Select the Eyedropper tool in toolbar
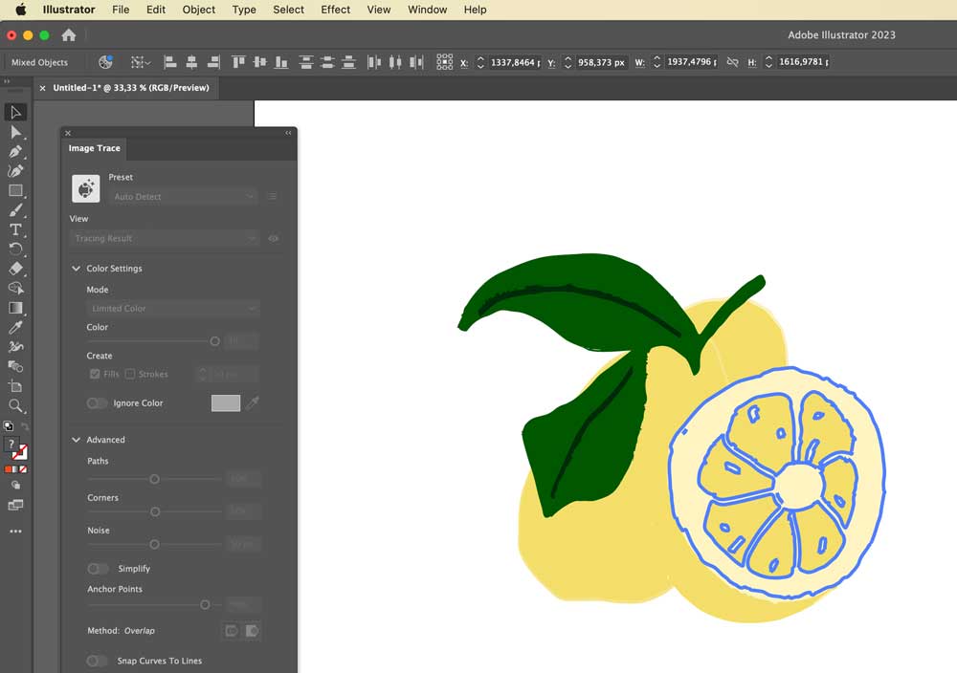 (x=16, y=327)
